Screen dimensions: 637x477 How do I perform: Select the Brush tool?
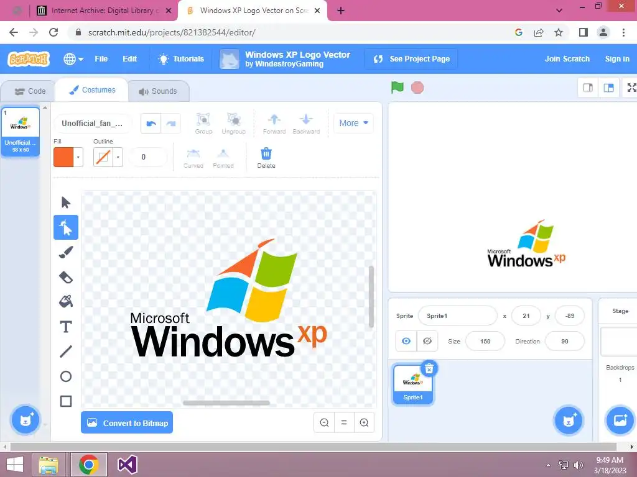click(65, 252)
